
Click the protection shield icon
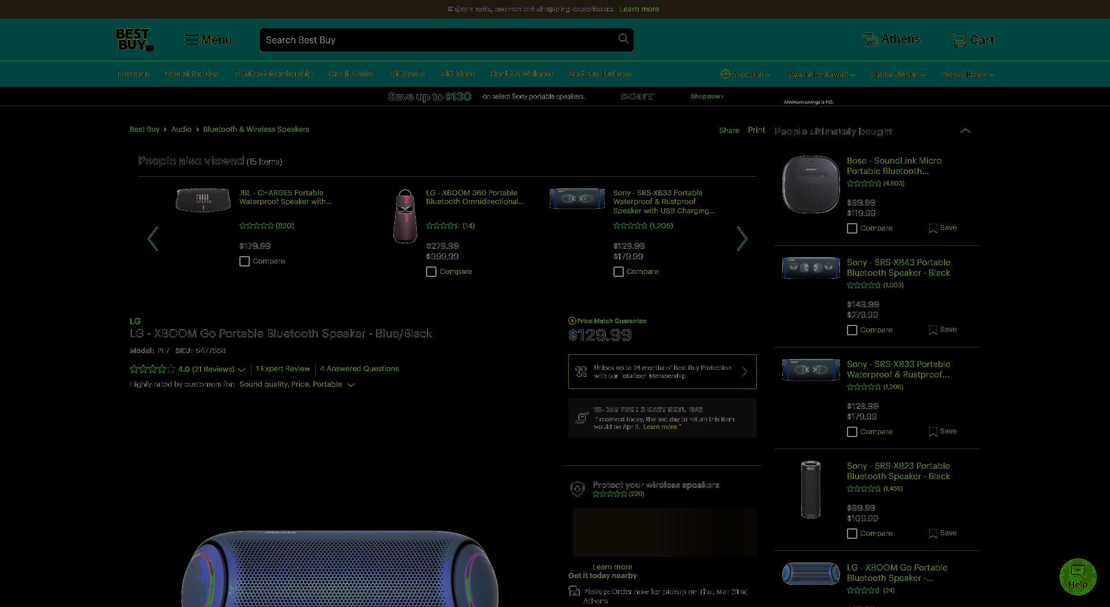click(578, 489)
